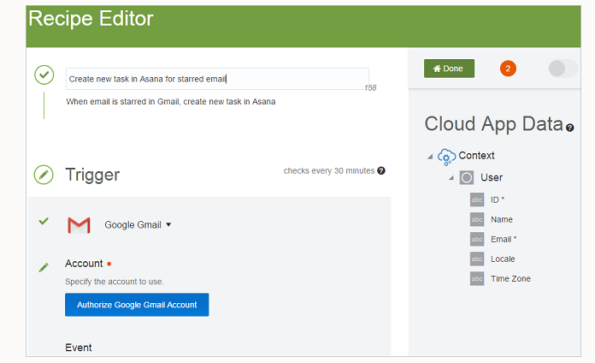Click the help icon beside checks every 30 minutes
Viewport: 595px width, 363px height.
[381, 171]
